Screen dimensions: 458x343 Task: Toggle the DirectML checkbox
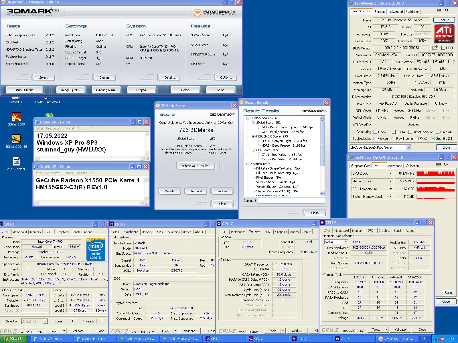pyautogui.click(x=437, y=132)
